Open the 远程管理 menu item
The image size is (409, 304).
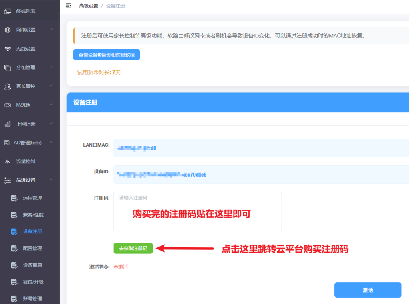pyautogui.click(x=32, y=198)
